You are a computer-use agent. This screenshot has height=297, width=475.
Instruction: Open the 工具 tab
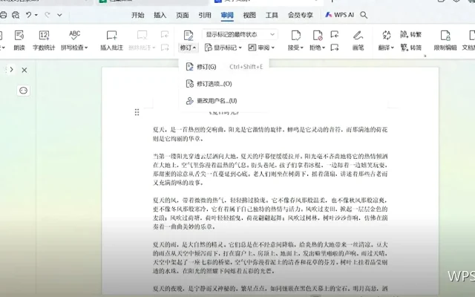tap(272, 15)
